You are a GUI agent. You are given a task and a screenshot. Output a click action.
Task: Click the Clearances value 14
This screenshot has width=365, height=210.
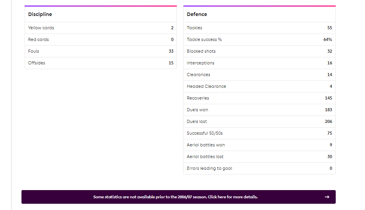click(x=329, y=75)
